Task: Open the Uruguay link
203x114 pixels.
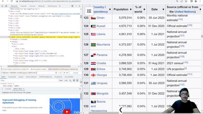Action: 102,83
